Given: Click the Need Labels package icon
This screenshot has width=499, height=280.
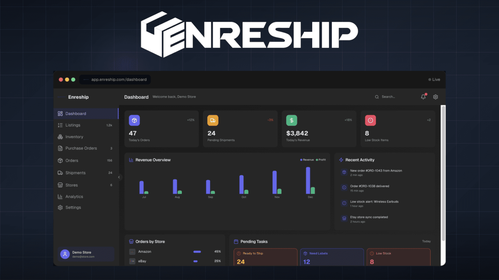Looking at the screenshot, I should pos(305,254).
